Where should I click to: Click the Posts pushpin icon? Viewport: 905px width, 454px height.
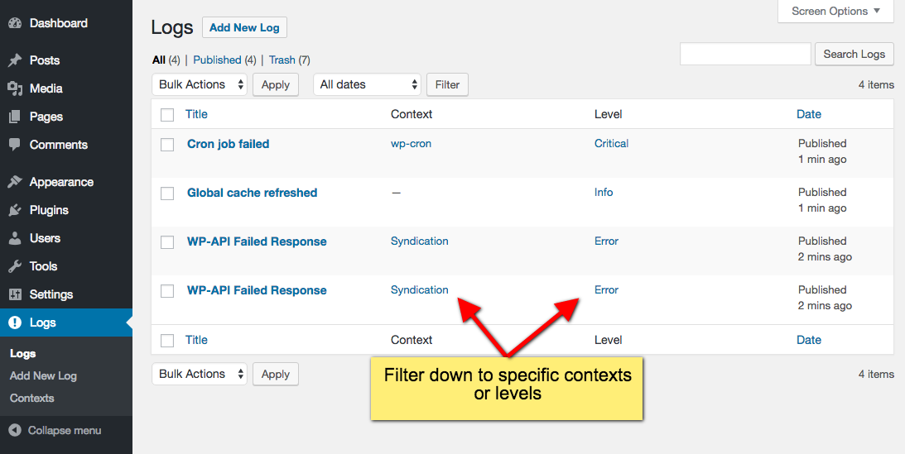click(x=15, y=60)
